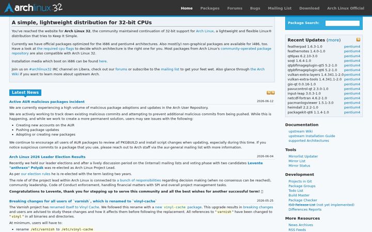This screenshot has width=372, height=232.
Task: Open 'breaking changes' link in varnish news
Action: (x=258, y=207)
